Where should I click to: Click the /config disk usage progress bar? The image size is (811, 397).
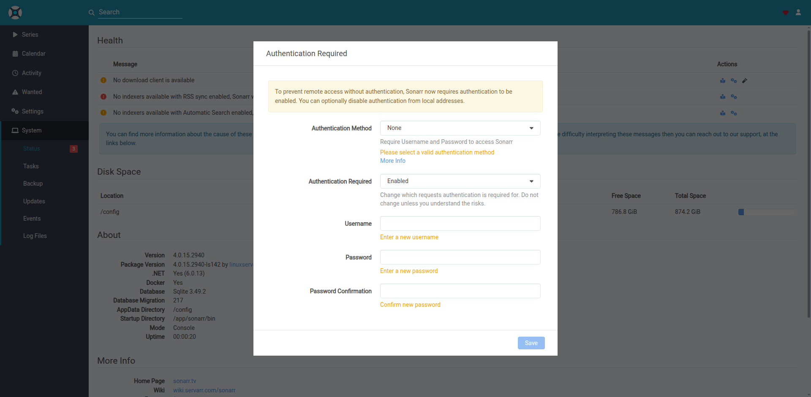766,212
